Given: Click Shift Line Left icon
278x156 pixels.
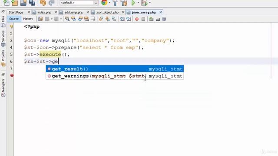Looking at the screenshot, I should (122, 19).
